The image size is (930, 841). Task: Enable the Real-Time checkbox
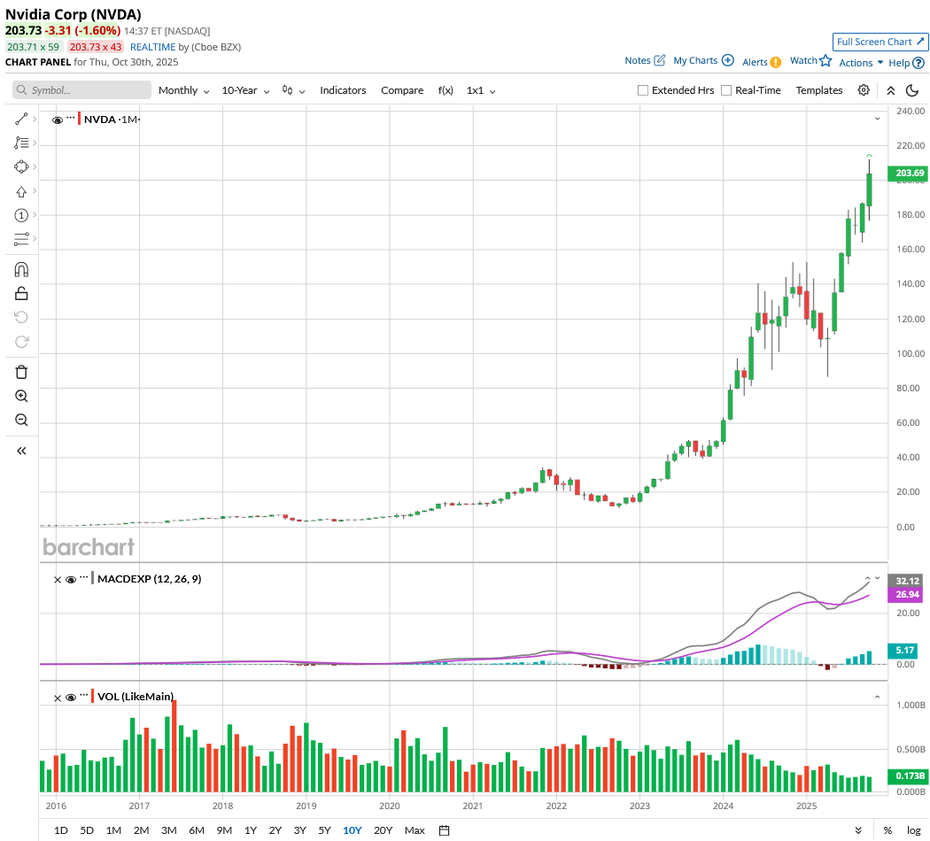(x=726, y=90)
